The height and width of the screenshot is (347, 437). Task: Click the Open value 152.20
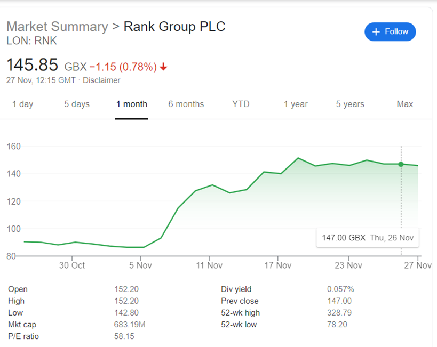coord(126,289)
